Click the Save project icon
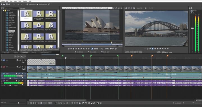Screen dimensions: 202x107 (x=6, y=4)
